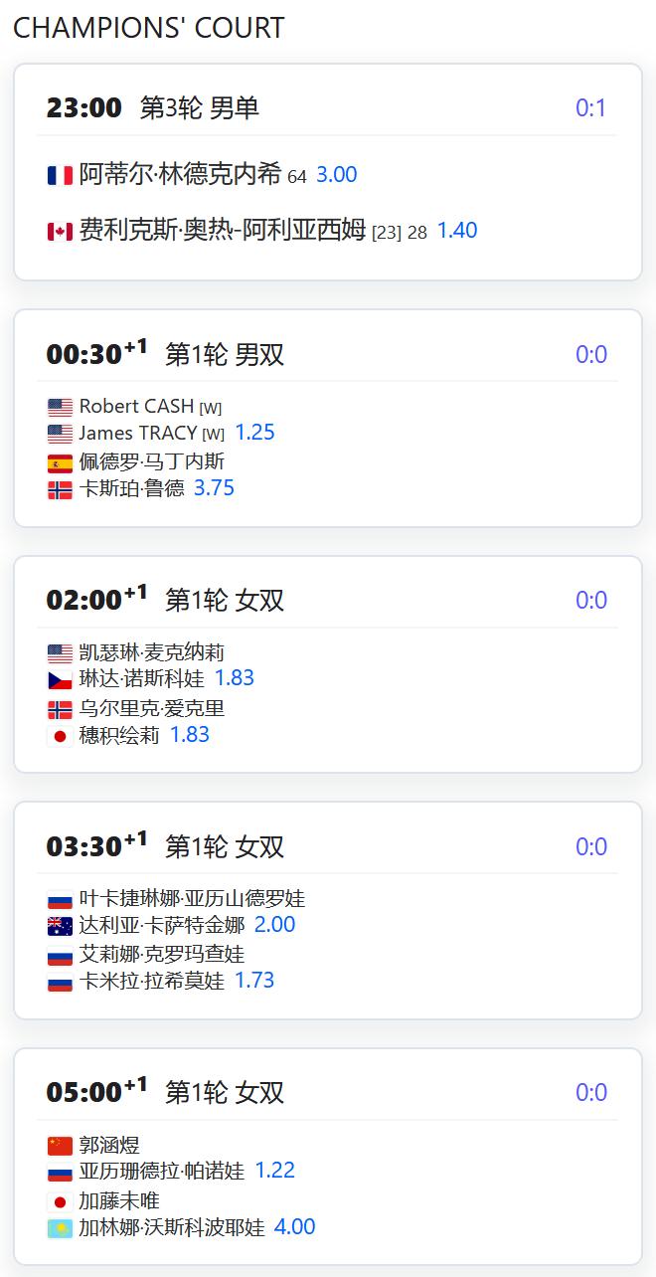Click the Spanish flag beside 佩德罗·马丁内斯
The width and height of the screenshot is (656, 1277).
tap(60, 461)
